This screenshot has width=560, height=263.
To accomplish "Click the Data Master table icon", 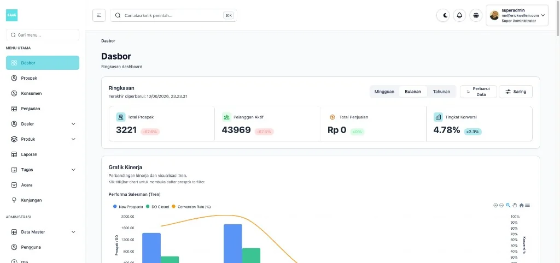I will click(x=14, y=232).
